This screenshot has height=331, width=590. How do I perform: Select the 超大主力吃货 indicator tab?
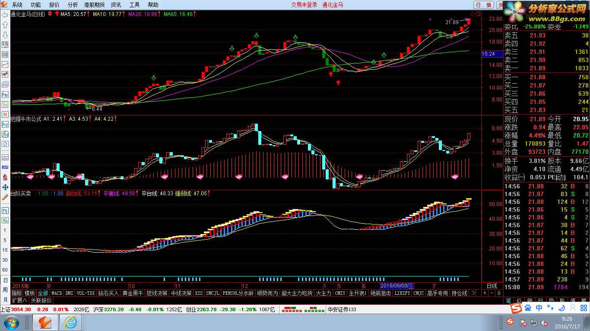click(x=297, y=293)
